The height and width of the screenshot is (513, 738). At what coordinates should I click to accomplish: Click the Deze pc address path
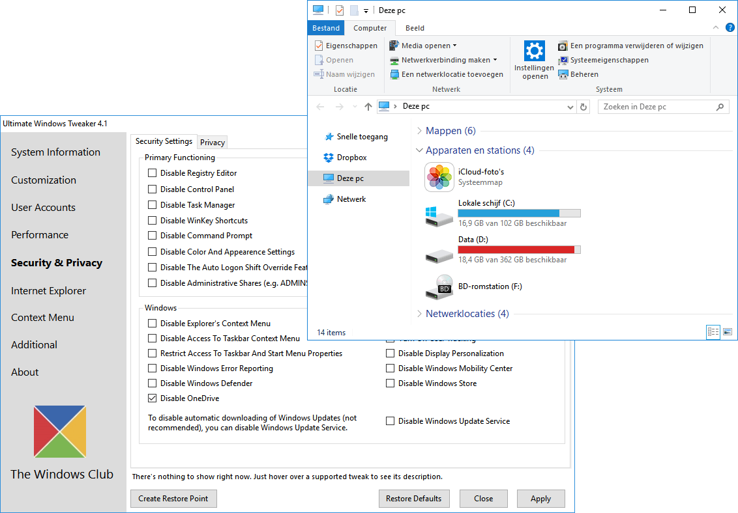point(416,106)
